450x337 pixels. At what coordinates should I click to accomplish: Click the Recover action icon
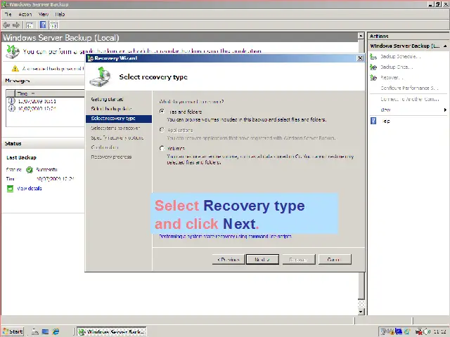tap(373, 78)
